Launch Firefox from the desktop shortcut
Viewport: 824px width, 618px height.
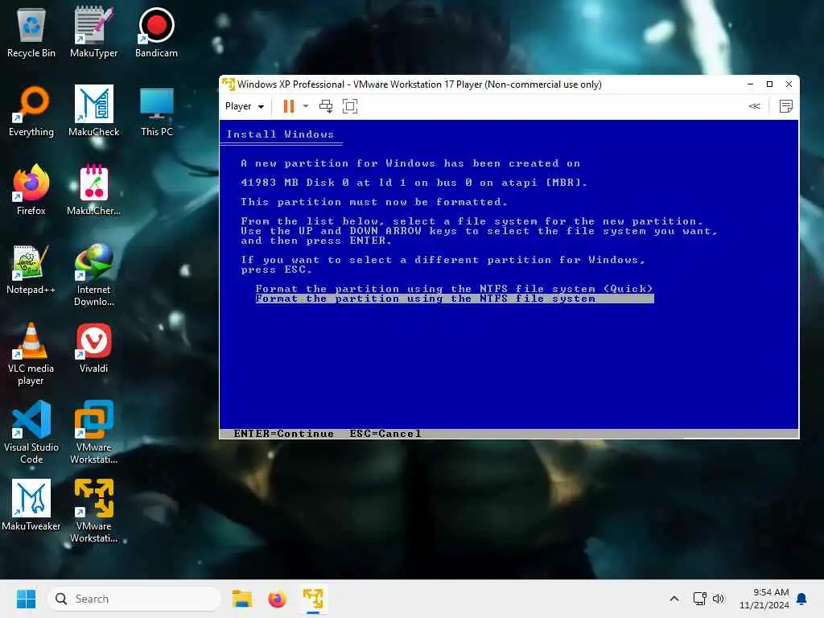[x=31, y=189]
